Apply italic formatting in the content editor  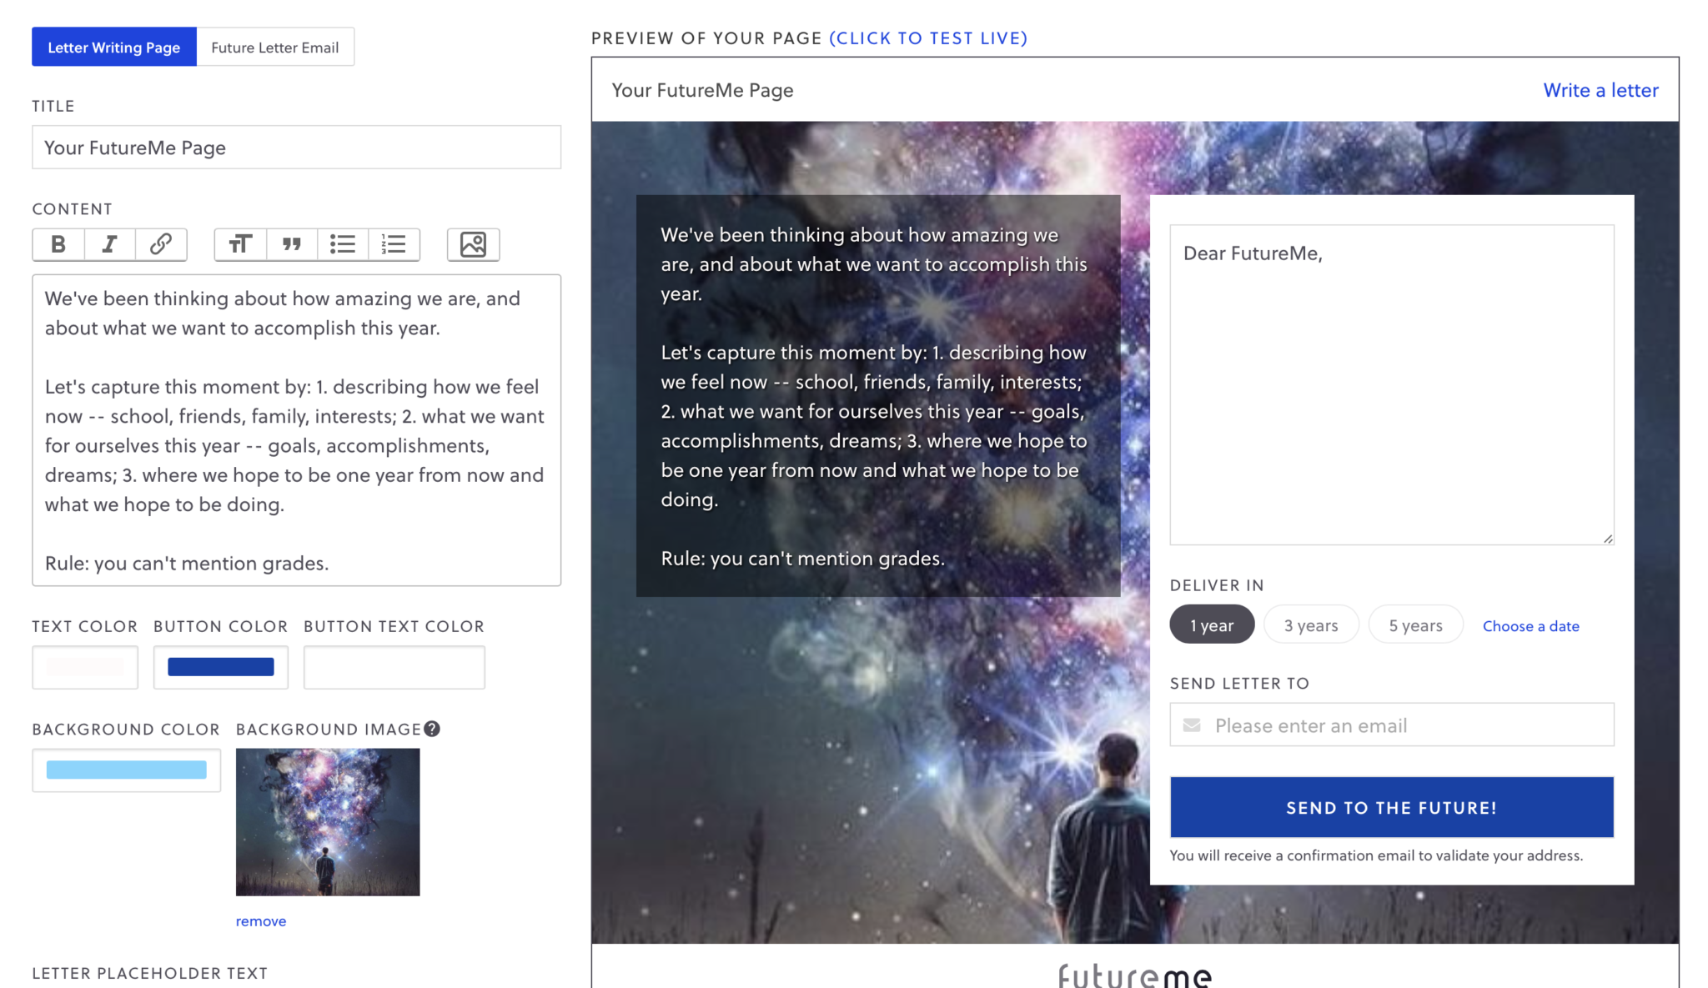point(108,244)
